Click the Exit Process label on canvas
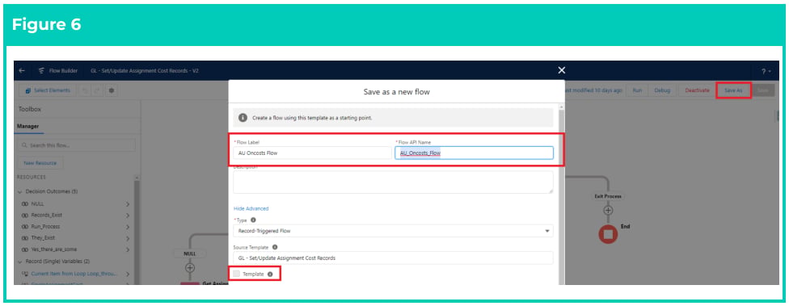 (609, 196)
